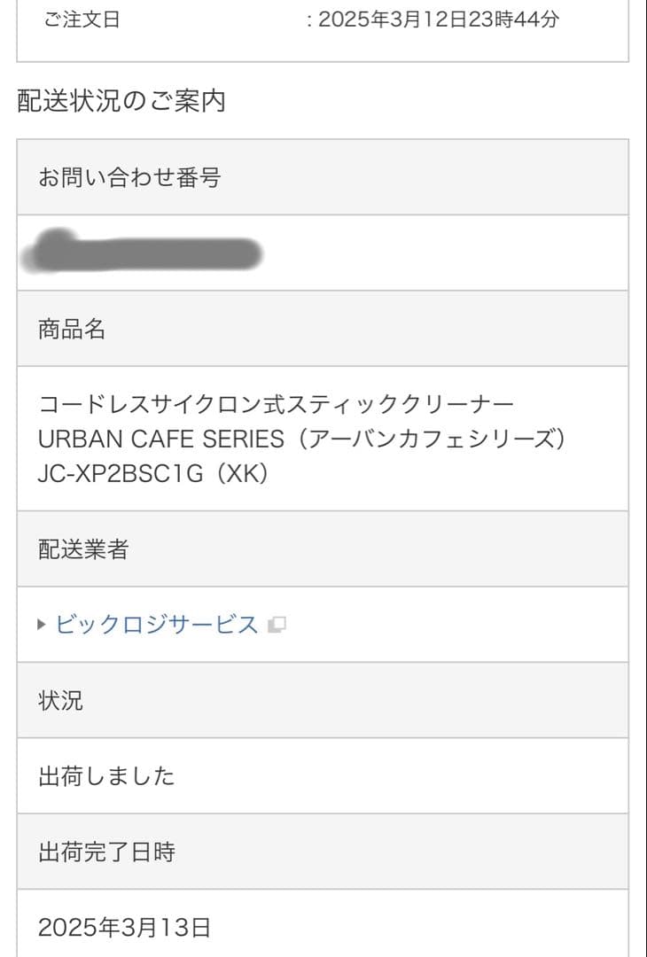647x957 pixels.
Task: Click the ご注文日 label
Action: pyautogui.click(x=82, y=19)
